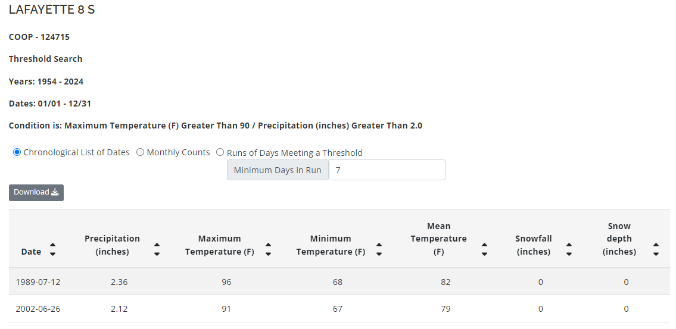Click the Mean Temperature (F) header text

pyautogui.click(x=438, y=239)
